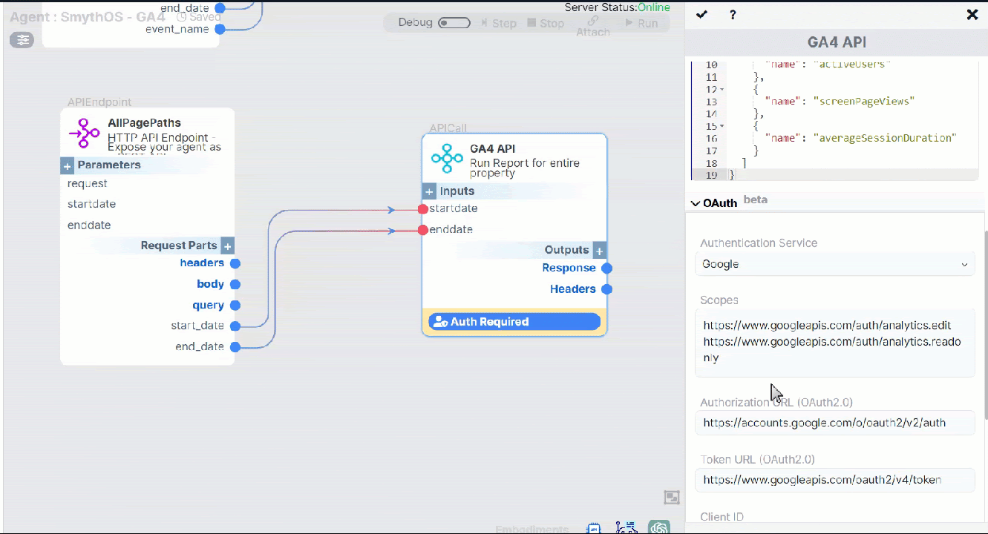Click the Headers output connector on GA4 API
The image size is (988, 534).
tap(606, 289)
